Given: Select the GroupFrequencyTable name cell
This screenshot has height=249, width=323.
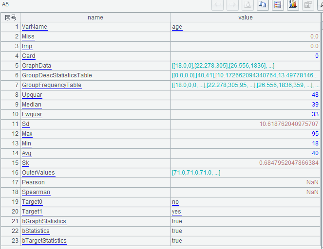Looking at the screenshot, I should click(95, 85).
